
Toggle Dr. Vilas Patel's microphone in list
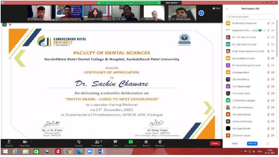pos(268,44)
